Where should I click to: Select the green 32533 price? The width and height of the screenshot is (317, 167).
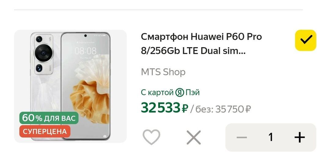pyautogui.click(x=160, y=108)
